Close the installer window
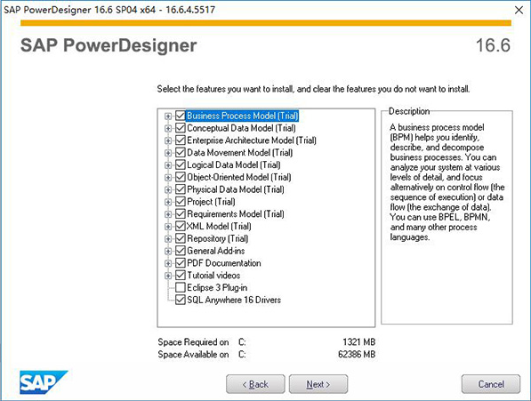The image size is (531, 401). click(519, 10)
